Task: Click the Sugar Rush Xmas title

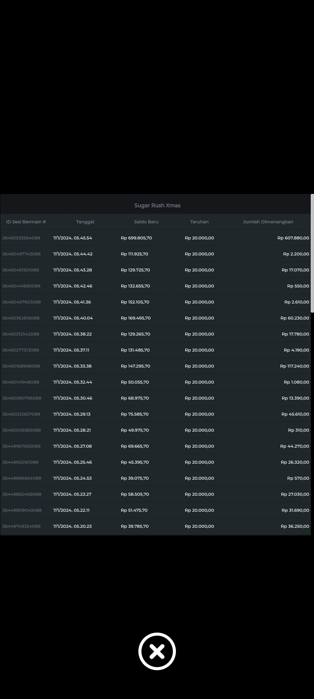Action: (x=157, y=206)
